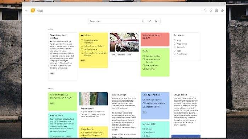
Task: Click the Work label on Store opening plan
Action: pos(145,112)
